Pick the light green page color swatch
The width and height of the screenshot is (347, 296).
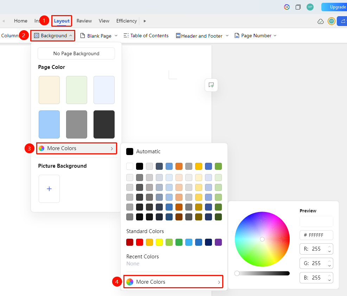tap(77, 90)
